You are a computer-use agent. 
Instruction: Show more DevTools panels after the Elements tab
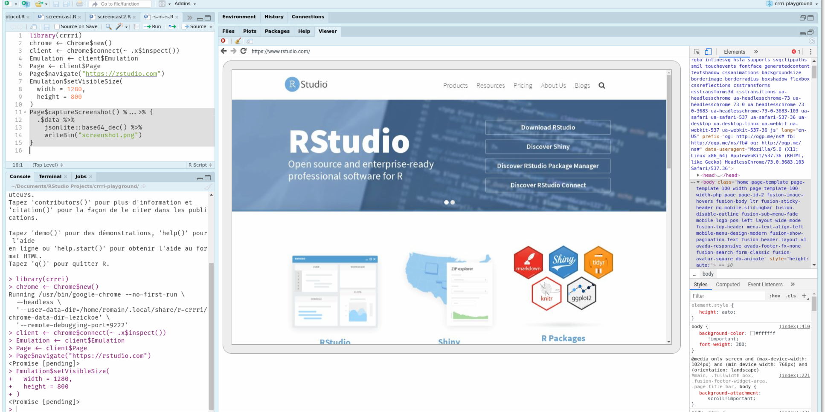click(x=756, y=52)
